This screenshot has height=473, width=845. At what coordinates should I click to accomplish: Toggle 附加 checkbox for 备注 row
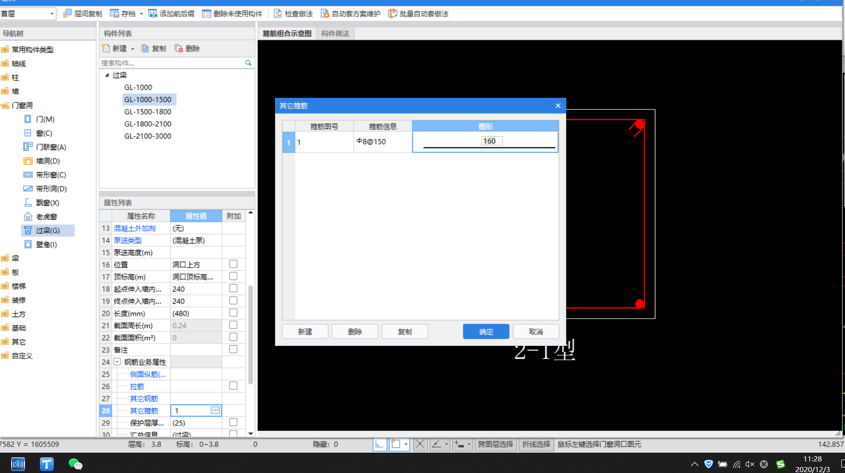click(x=233, y=349)
